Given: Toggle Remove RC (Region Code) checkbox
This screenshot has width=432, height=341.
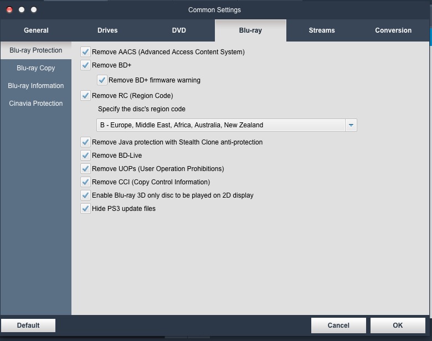Looking at the screenshot, I should [x=85, y=96].
